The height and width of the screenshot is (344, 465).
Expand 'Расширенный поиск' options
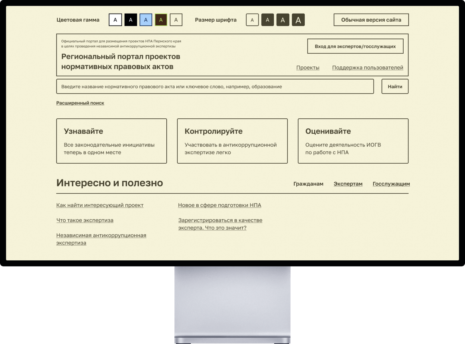[80, 103]
